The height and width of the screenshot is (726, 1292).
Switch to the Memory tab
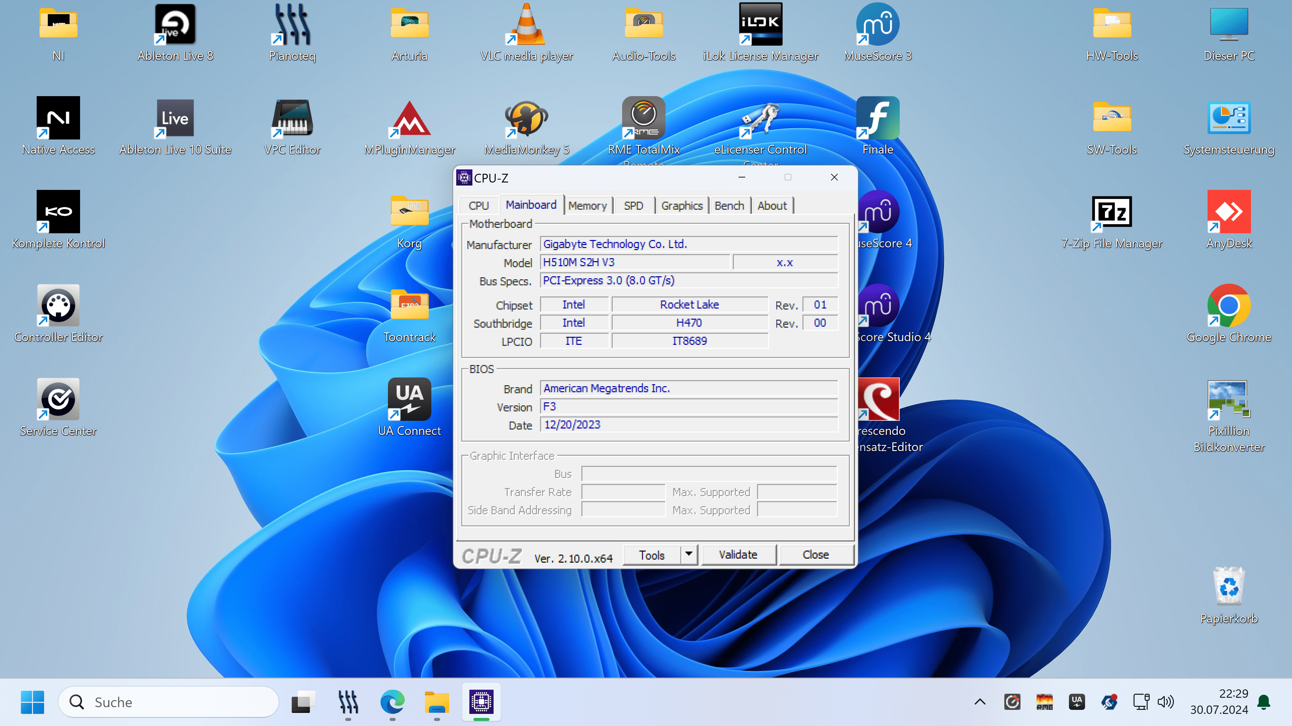coord(587,205)
